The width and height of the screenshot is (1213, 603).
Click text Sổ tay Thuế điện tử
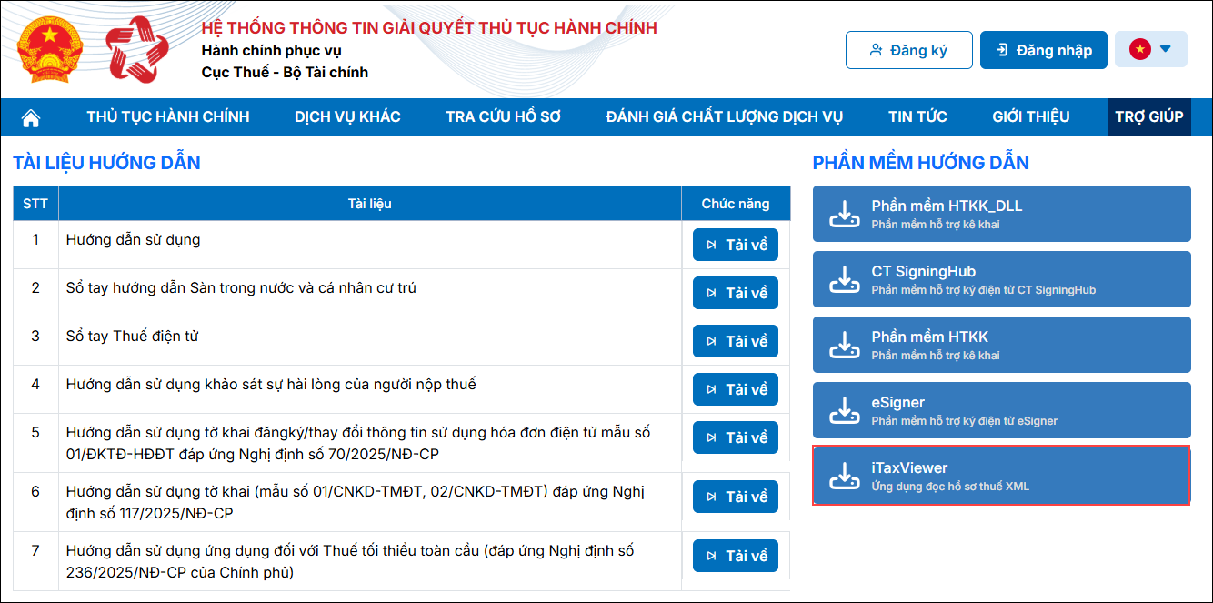(x=133, y=337)
